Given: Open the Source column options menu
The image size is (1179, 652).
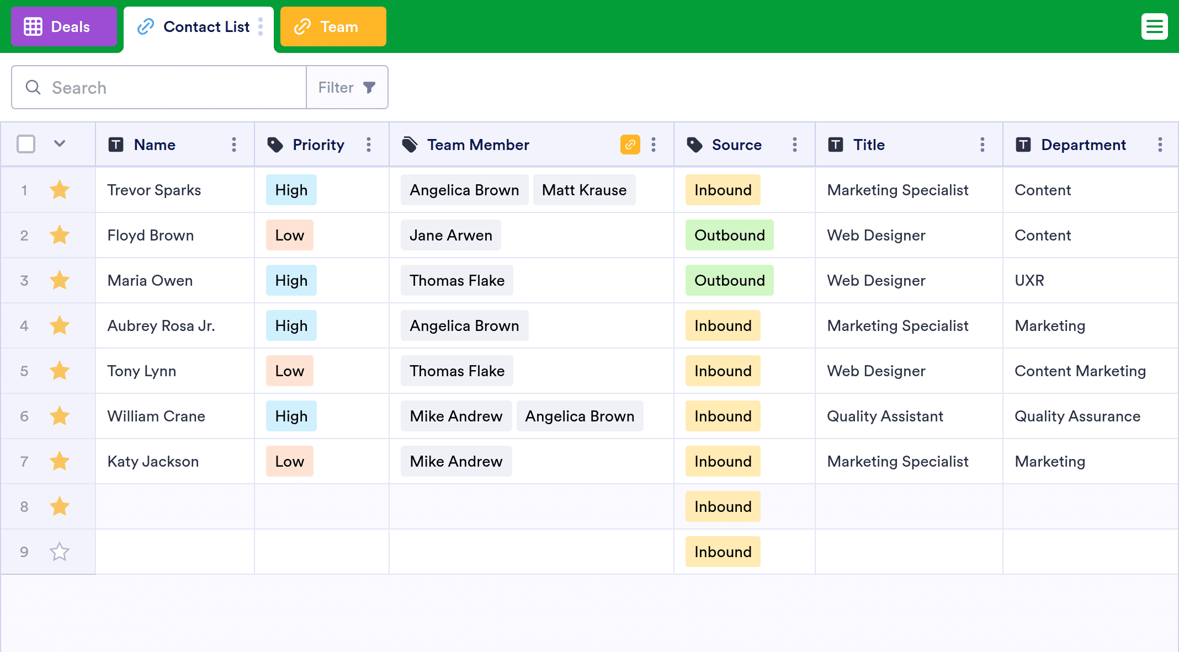Looking at the screenshot, I should (794, 145).
